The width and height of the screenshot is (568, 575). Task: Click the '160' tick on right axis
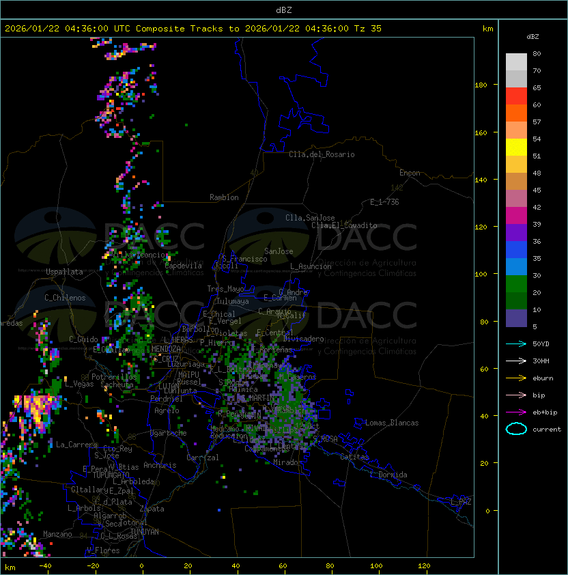(481, 132)
